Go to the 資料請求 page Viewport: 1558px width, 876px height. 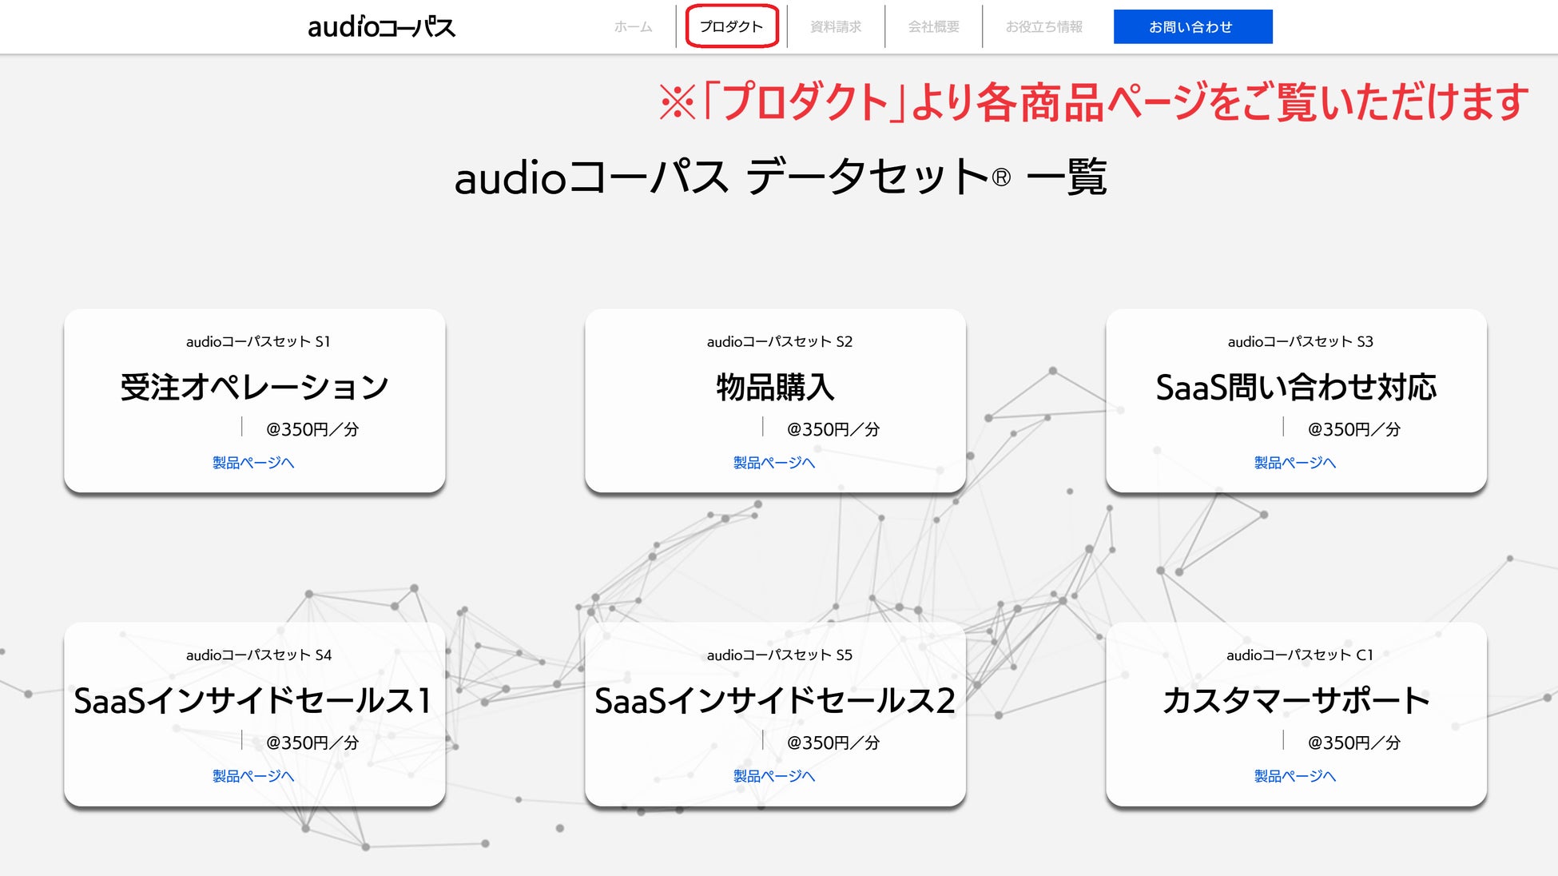point(836,26)
